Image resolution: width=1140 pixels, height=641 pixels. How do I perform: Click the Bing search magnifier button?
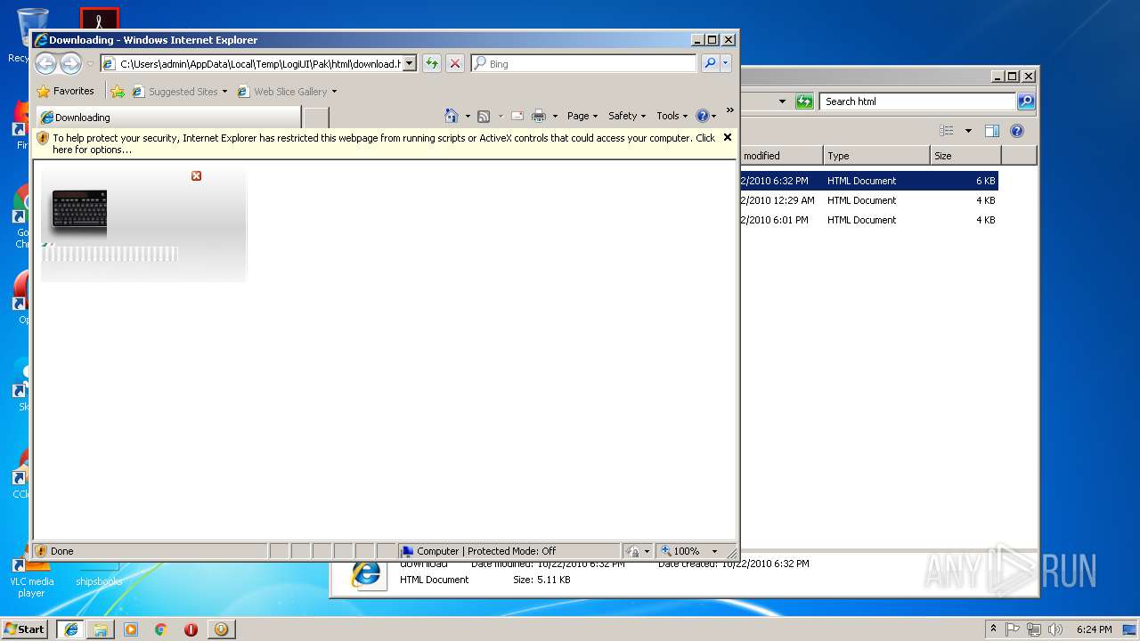pos(710,63)
